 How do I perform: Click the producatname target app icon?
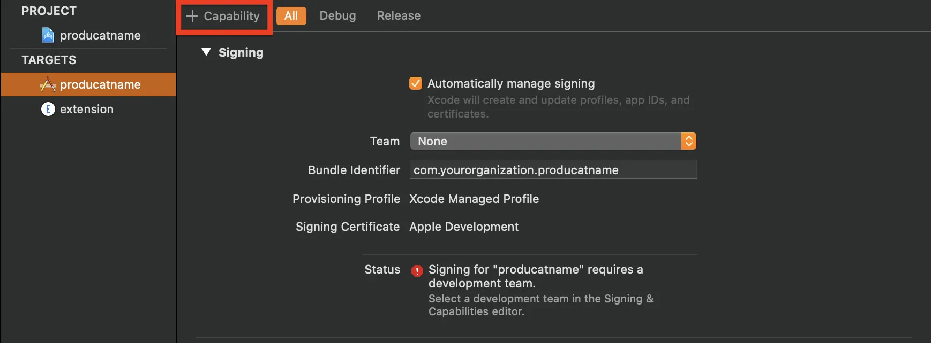click(x=48, y=84)
